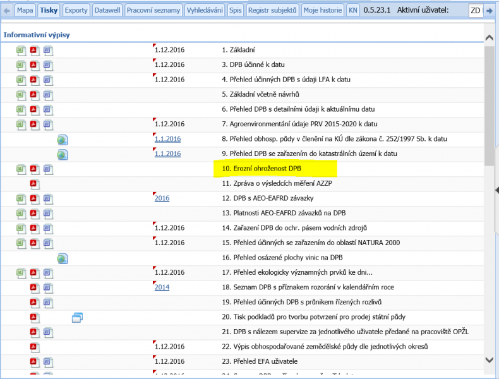This screenshot has height=379, width=499.
Task: Click the 2016 date link for report 12
Action: (x=162, y=198)
